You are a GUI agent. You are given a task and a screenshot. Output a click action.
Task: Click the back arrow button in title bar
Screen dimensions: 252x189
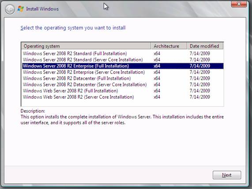tap(10, 9)
